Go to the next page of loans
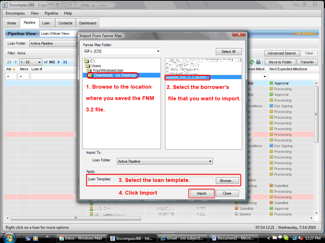This screenshot has height=243, width=325. 59,62
